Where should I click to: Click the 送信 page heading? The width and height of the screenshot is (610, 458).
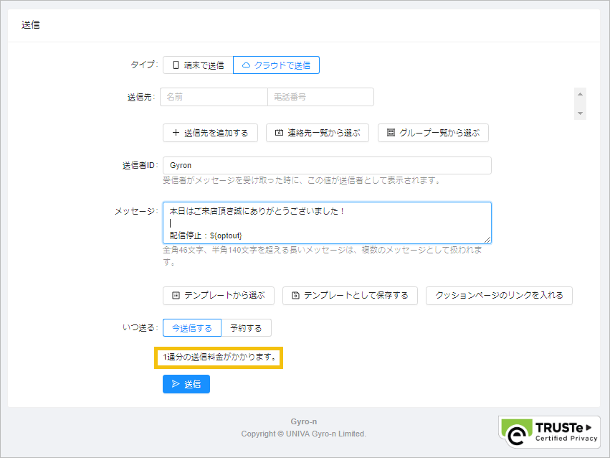pos(30,25)
